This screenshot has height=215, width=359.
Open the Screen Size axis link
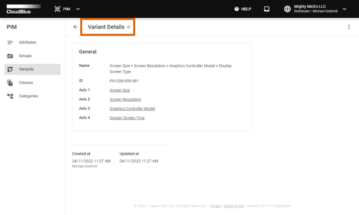click(120, 90)
